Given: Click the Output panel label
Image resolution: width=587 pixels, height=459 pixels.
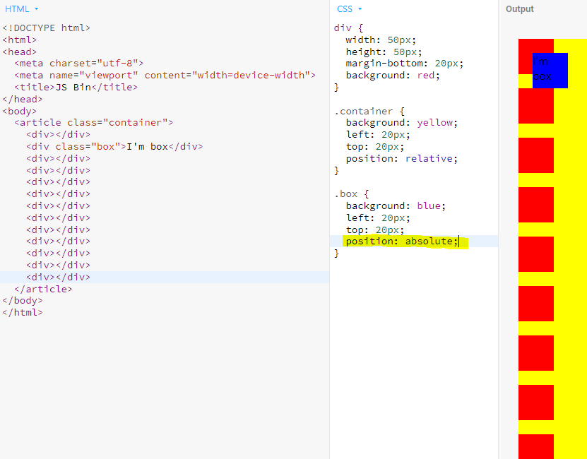Looking at the screenshot, I should [519, 9].
